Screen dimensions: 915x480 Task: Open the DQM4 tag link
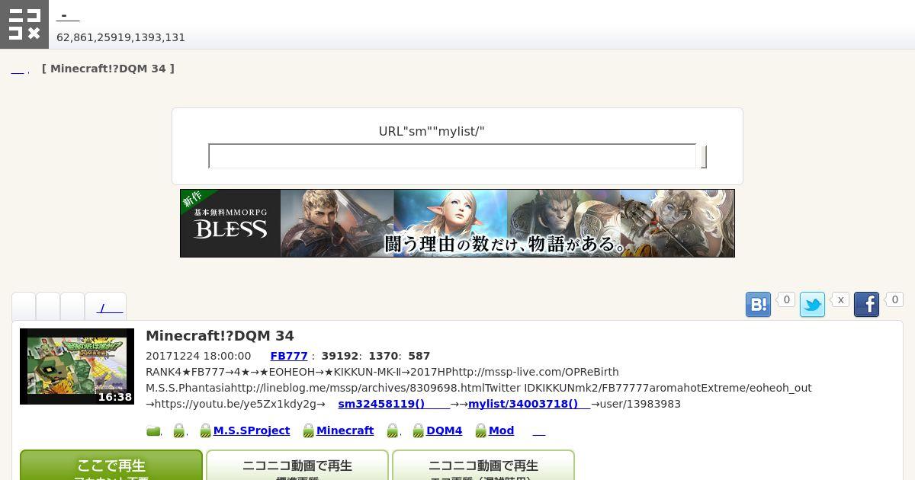click(444, 430)
